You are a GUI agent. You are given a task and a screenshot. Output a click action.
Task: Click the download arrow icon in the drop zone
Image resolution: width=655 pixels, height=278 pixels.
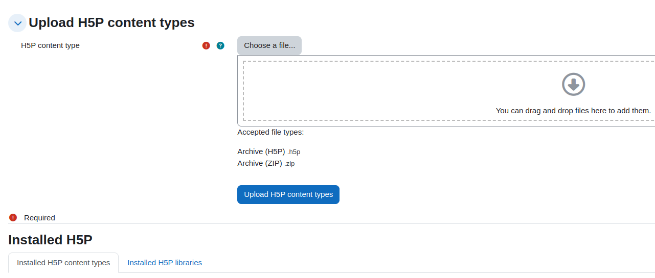pyautogui.click(x=573, y=84)
